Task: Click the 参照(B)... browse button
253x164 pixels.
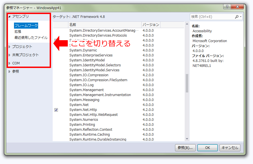Action: click(x=185, y=148)
